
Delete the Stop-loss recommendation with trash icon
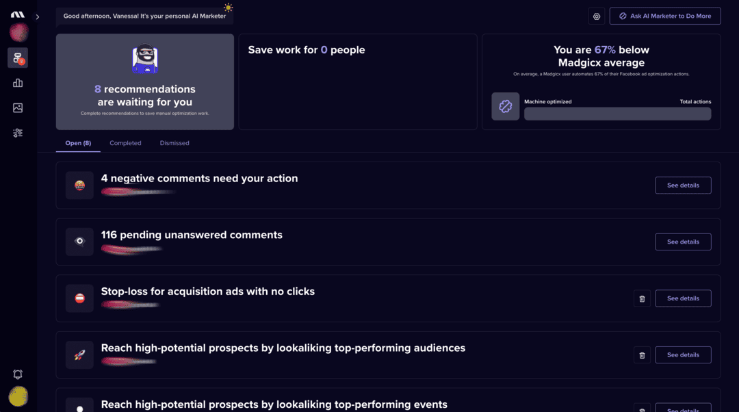pos(642,298)
